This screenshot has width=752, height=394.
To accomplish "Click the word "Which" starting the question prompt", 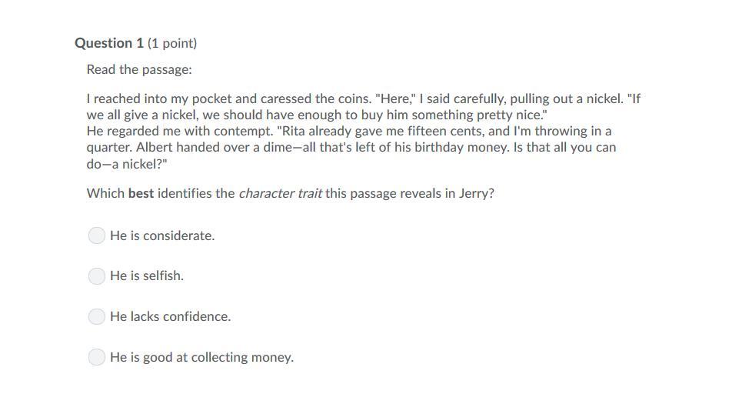I will 105,193.
